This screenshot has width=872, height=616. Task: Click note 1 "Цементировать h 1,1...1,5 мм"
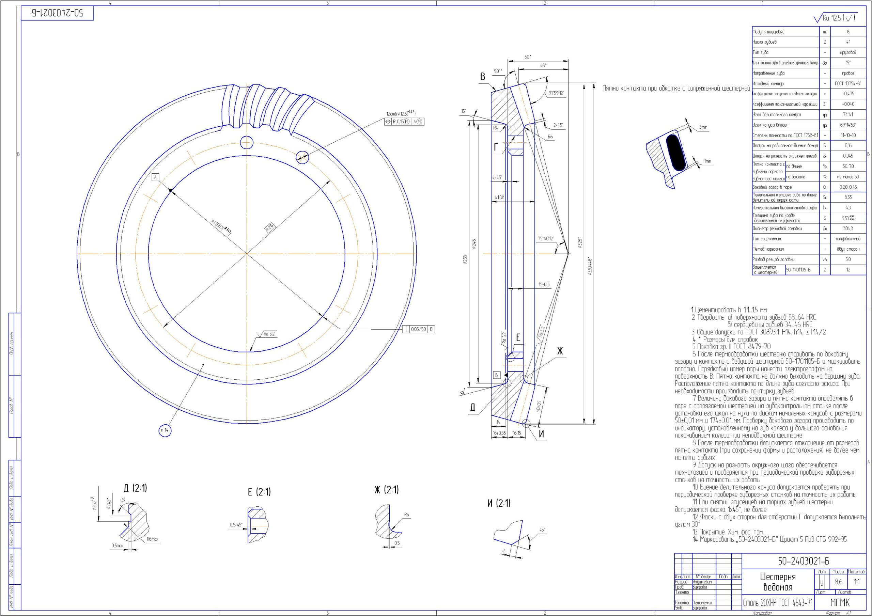(729, 310)
